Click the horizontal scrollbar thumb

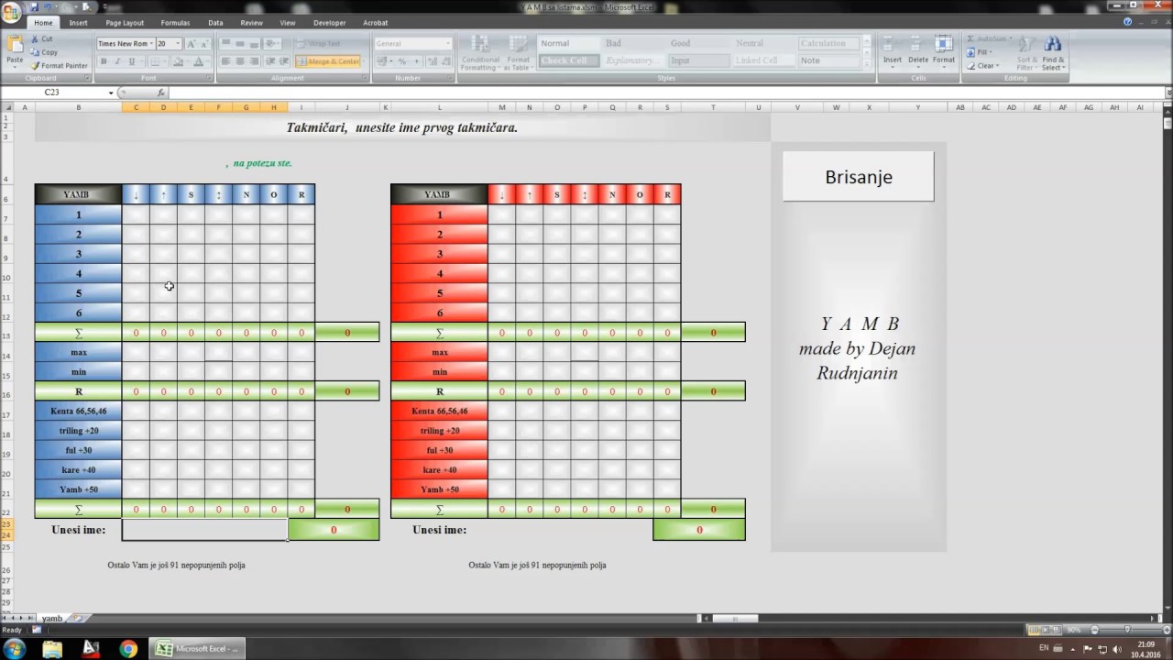[735, 619]
